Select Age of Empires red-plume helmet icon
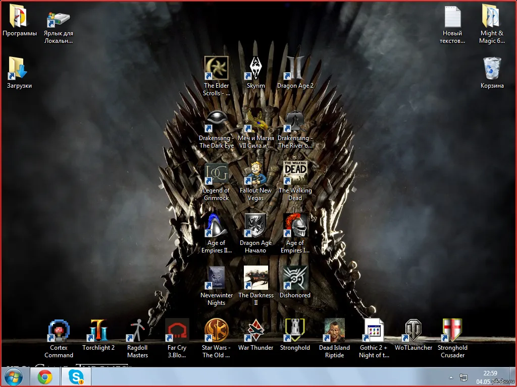The height and width of the screenshot is (387, 517). point(295,225)
